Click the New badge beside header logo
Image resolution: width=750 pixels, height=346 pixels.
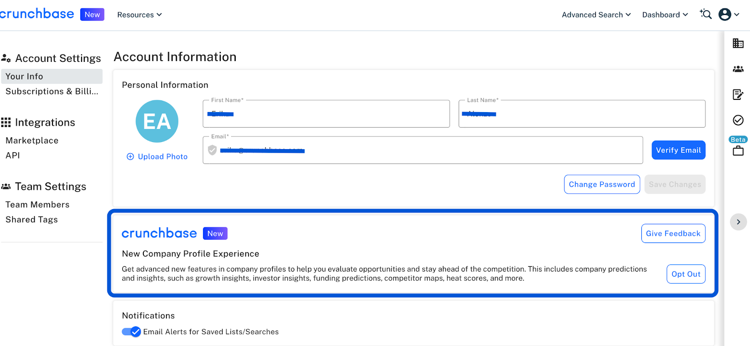pyautogui.click(x=92, y=15)
